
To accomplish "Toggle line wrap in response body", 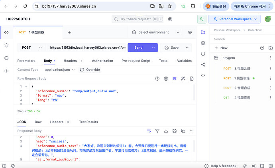I will point(149,131).
